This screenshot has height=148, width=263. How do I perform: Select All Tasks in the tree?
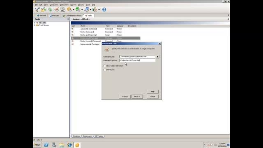tap(42, 23)
